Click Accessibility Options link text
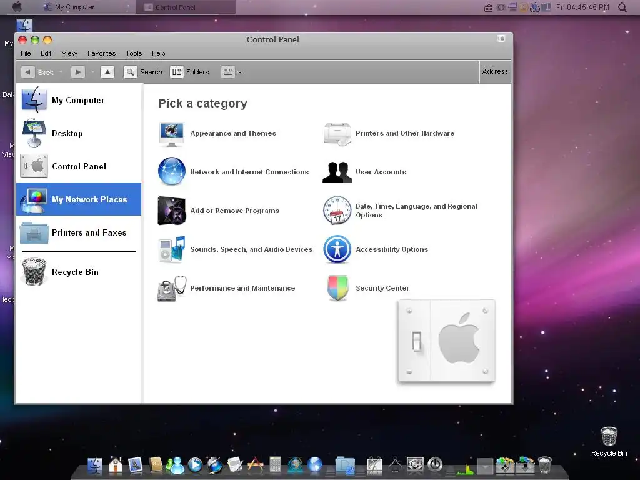 (x=392, y=249)
